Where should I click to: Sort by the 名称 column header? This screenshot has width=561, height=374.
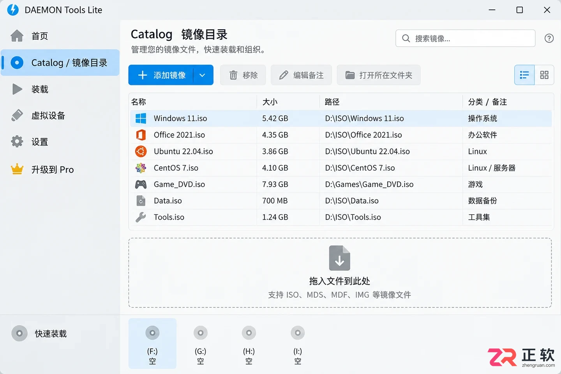[x=139, y=102]
